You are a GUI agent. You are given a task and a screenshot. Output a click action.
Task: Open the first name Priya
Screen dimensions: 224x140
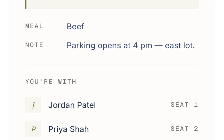pos(58,129)
